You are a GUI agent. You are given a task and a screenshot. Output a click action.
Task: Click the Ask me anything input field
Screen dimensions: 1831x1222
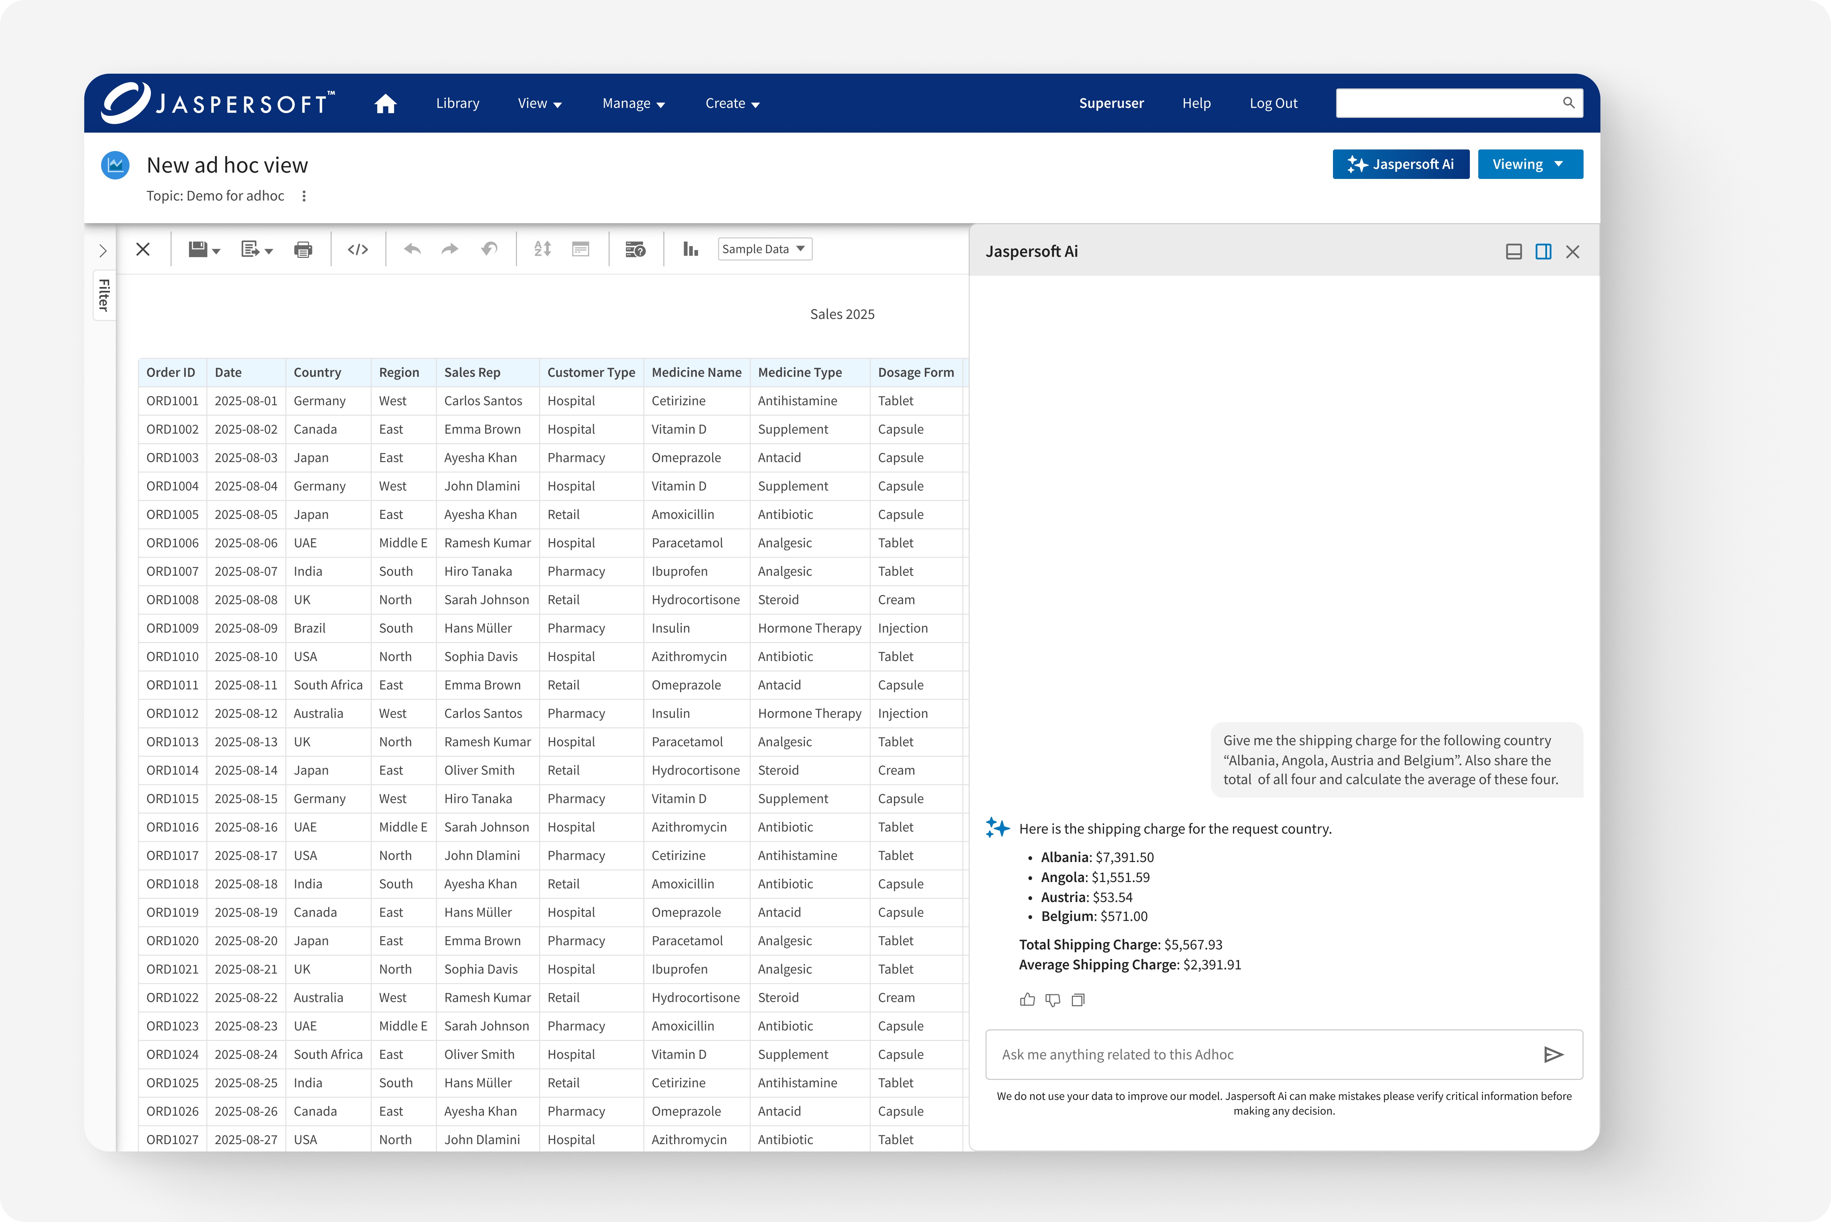[1263, 1054]
